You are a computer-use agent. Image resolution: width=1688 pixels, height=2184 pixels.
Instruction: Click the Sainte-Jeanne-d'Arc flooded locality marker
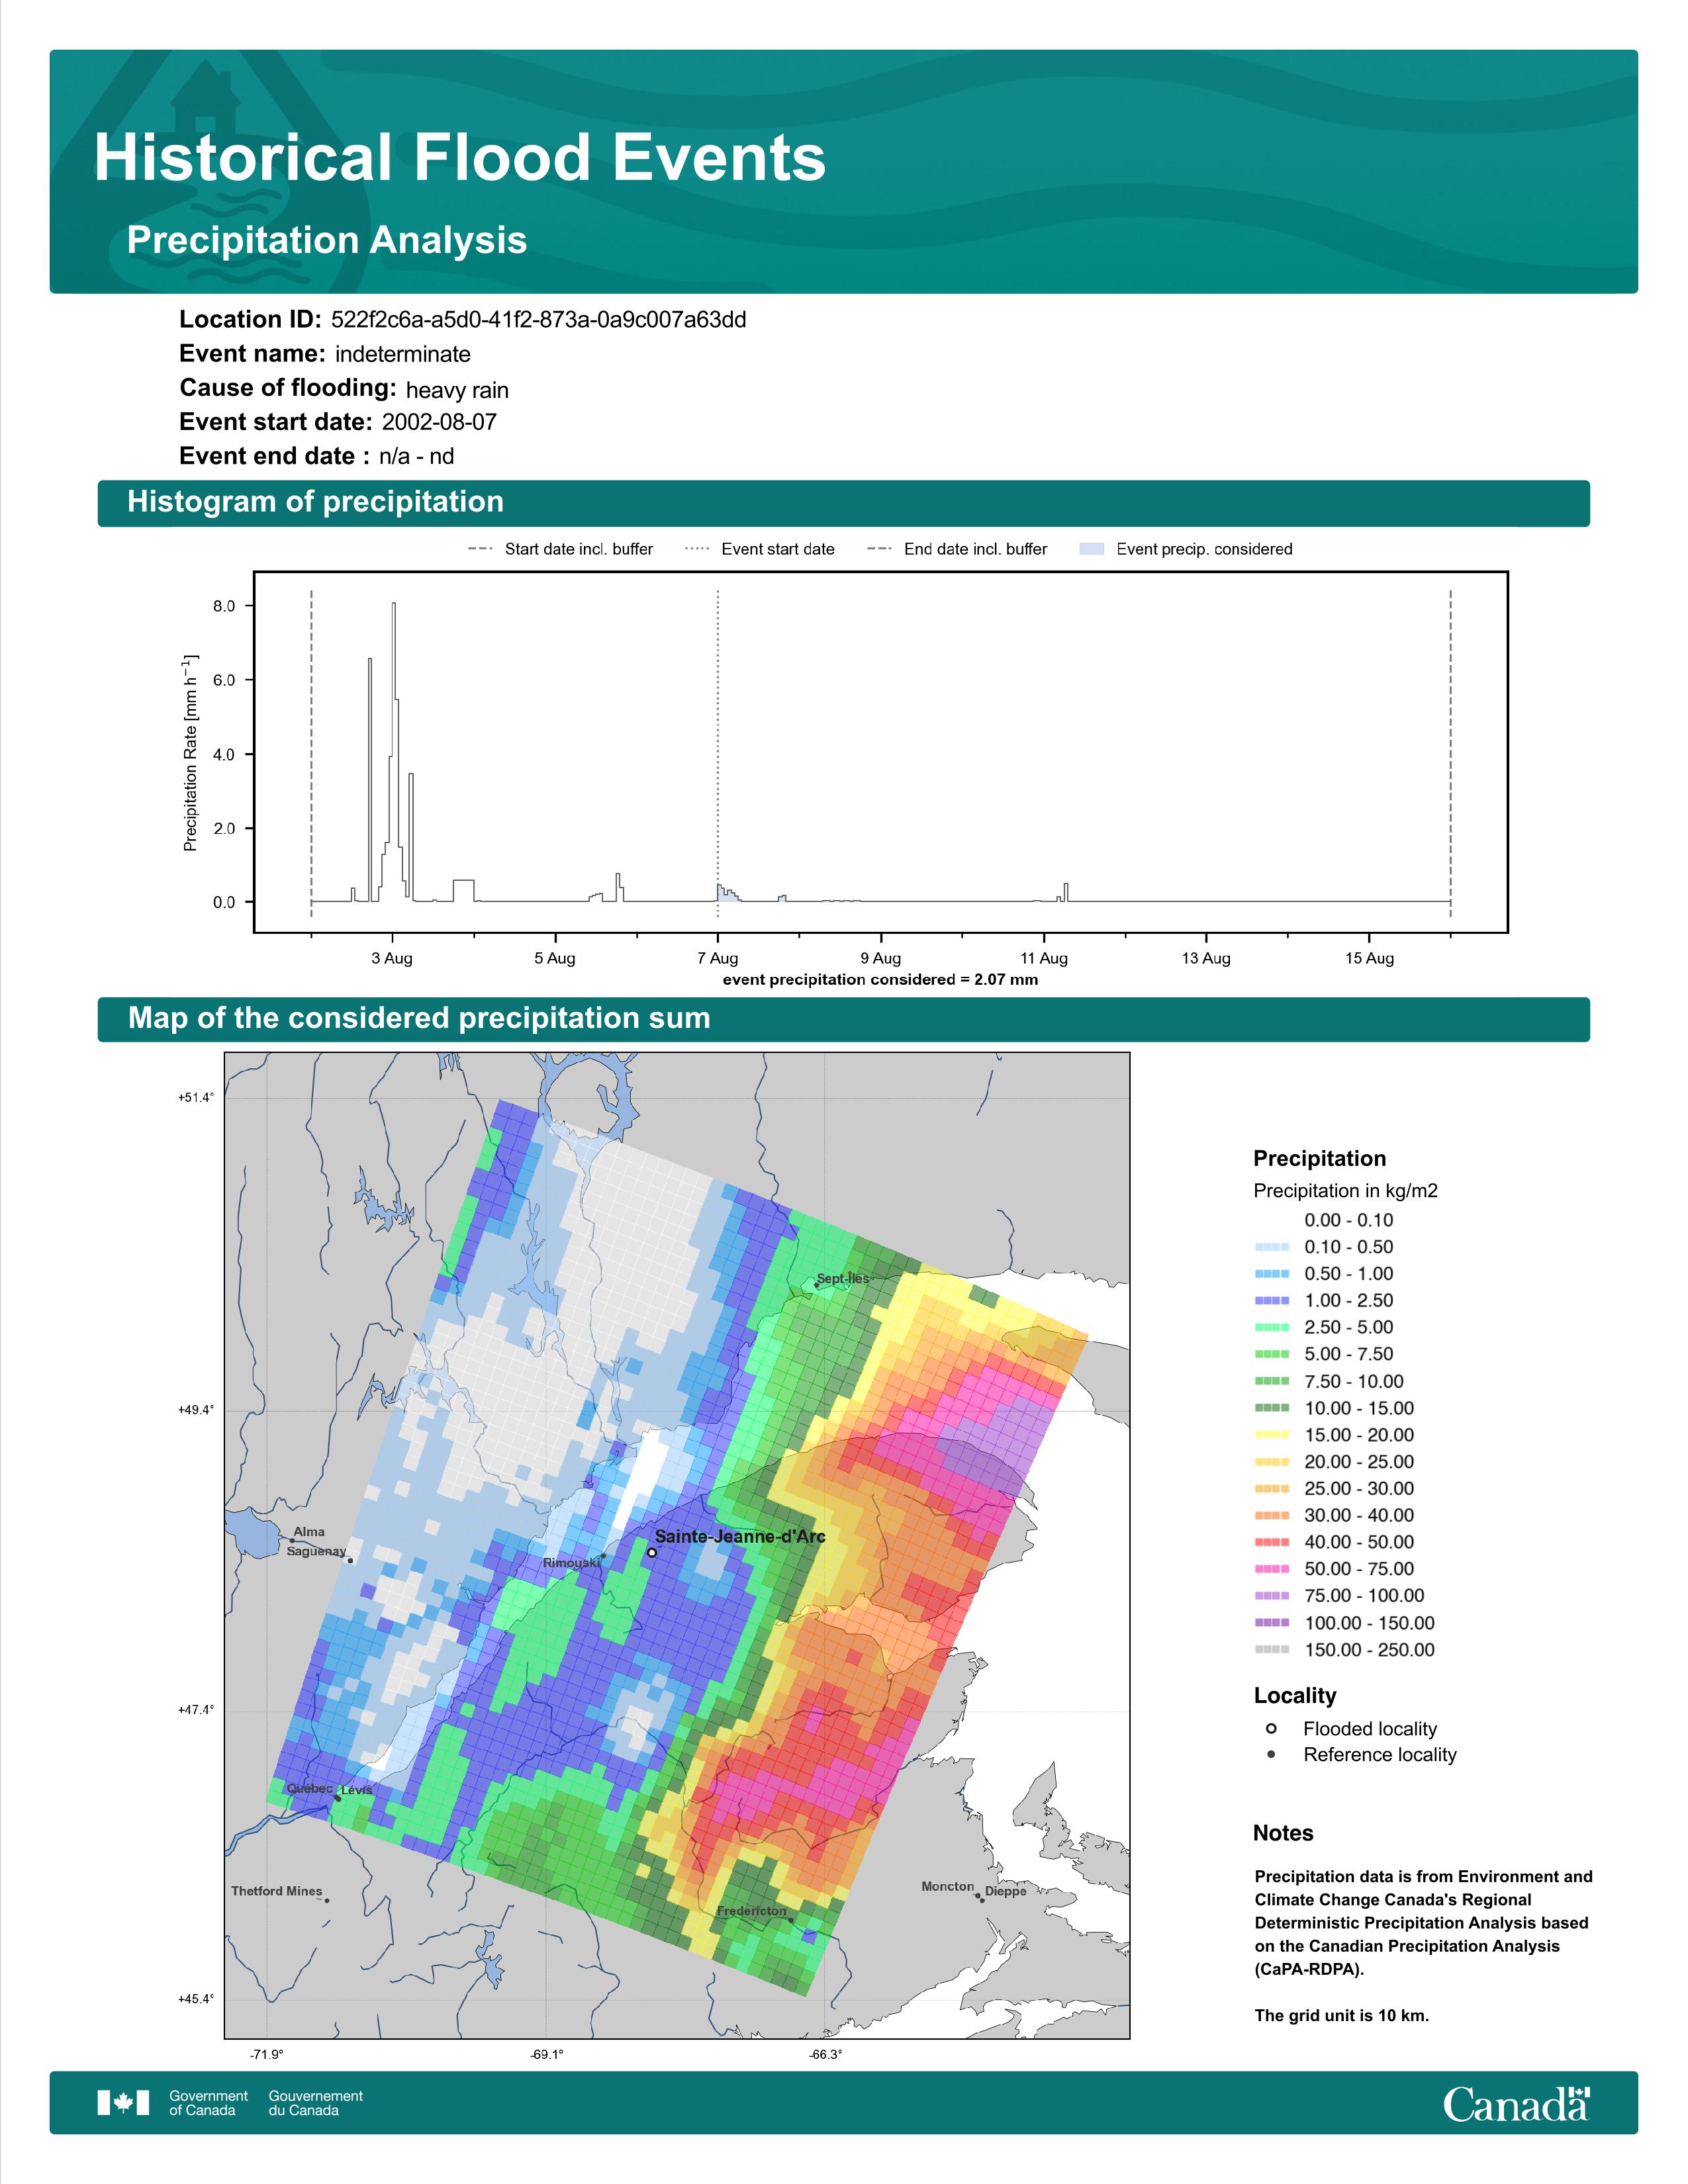(x=652, y=1553)
